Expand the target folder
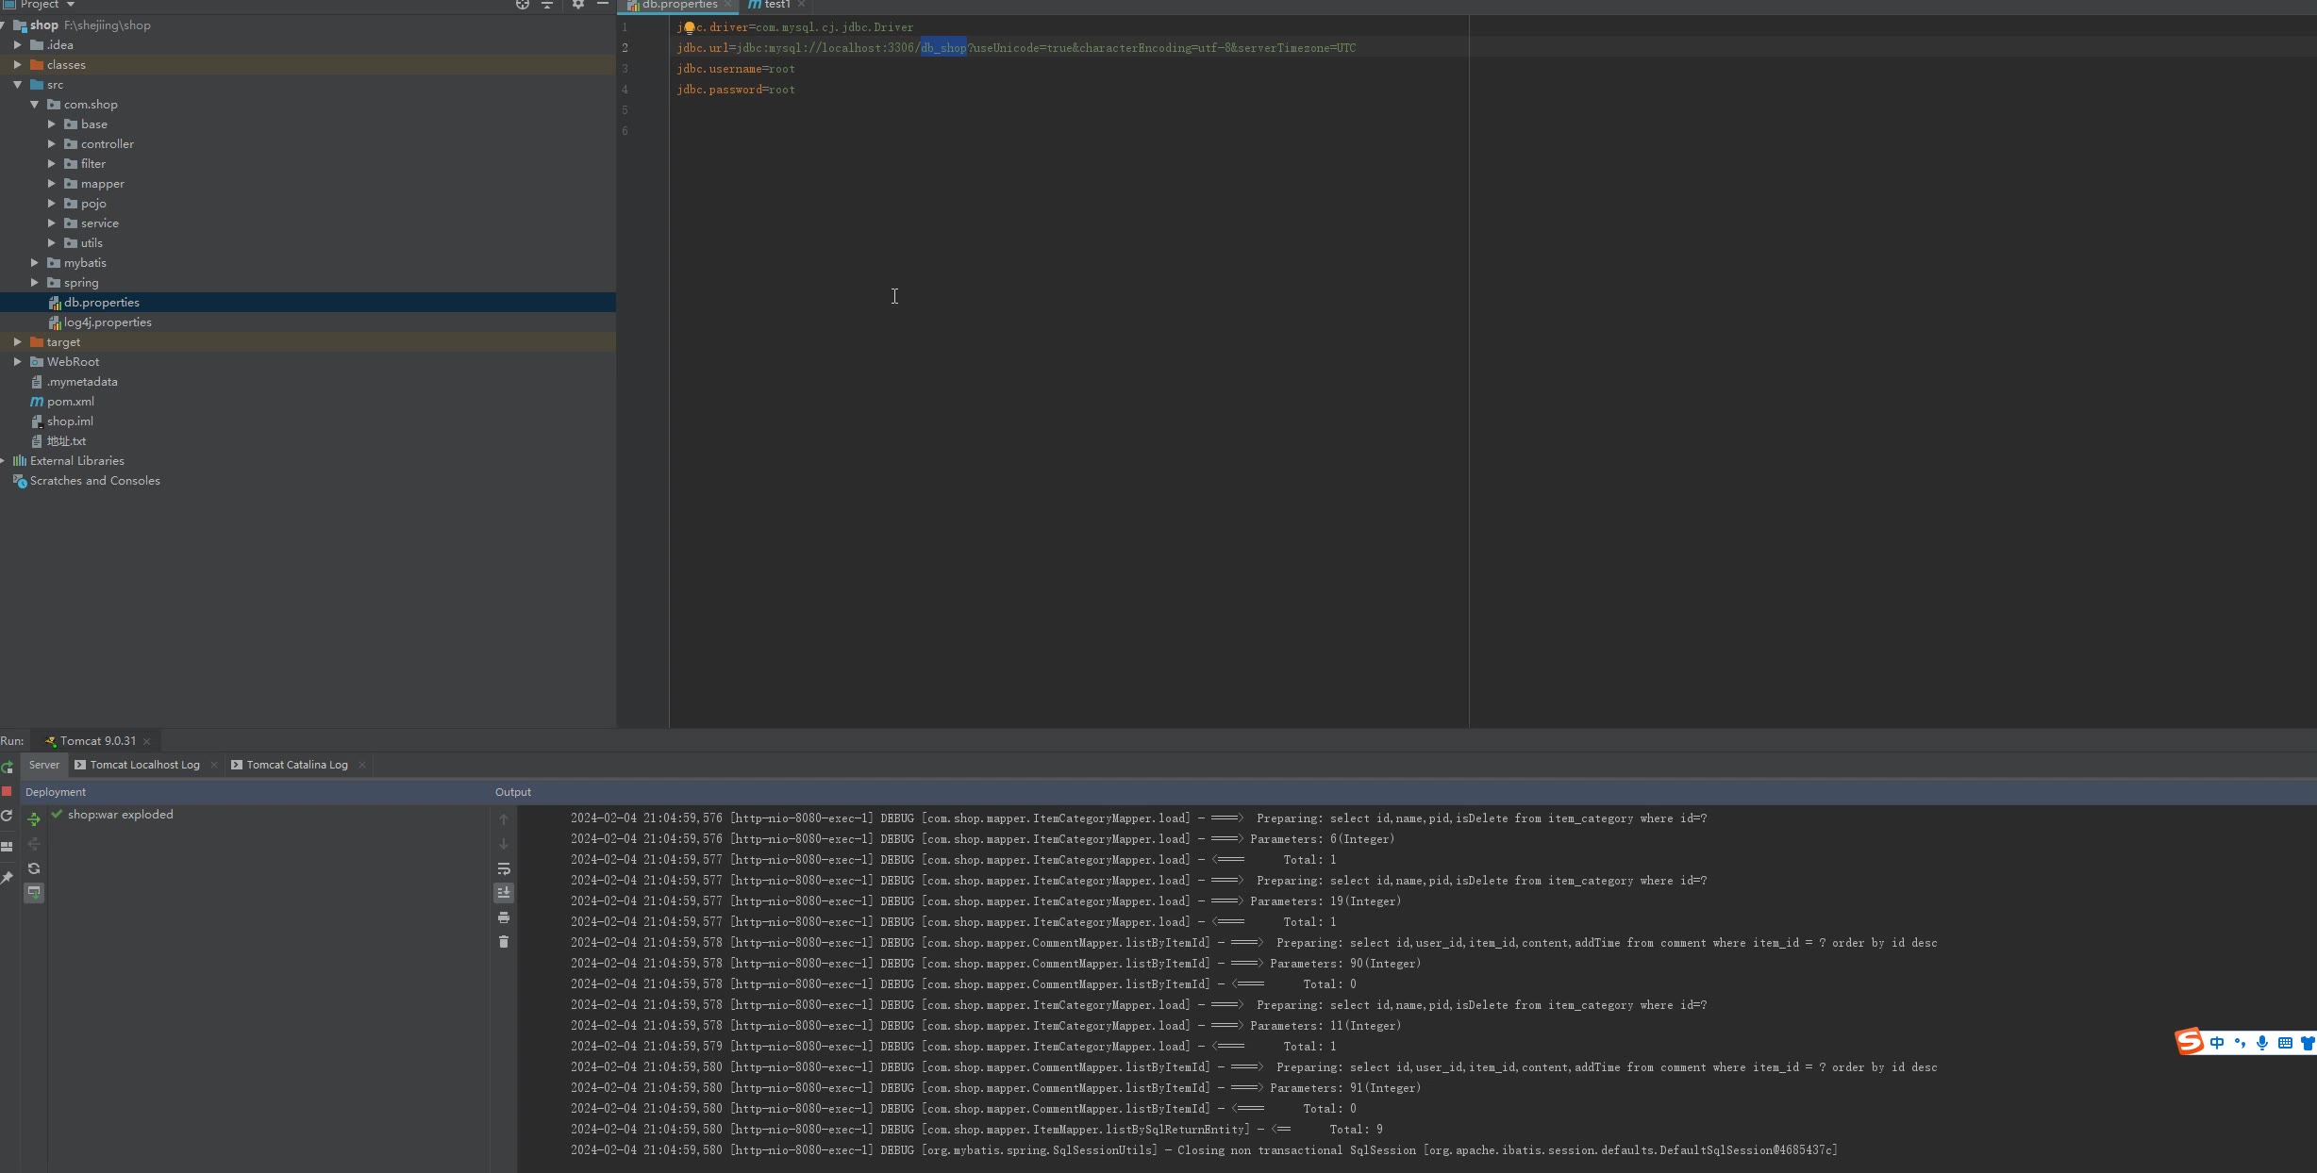Image resolution: width=2317 pixels, height=1173 pixels. point(18,341)
